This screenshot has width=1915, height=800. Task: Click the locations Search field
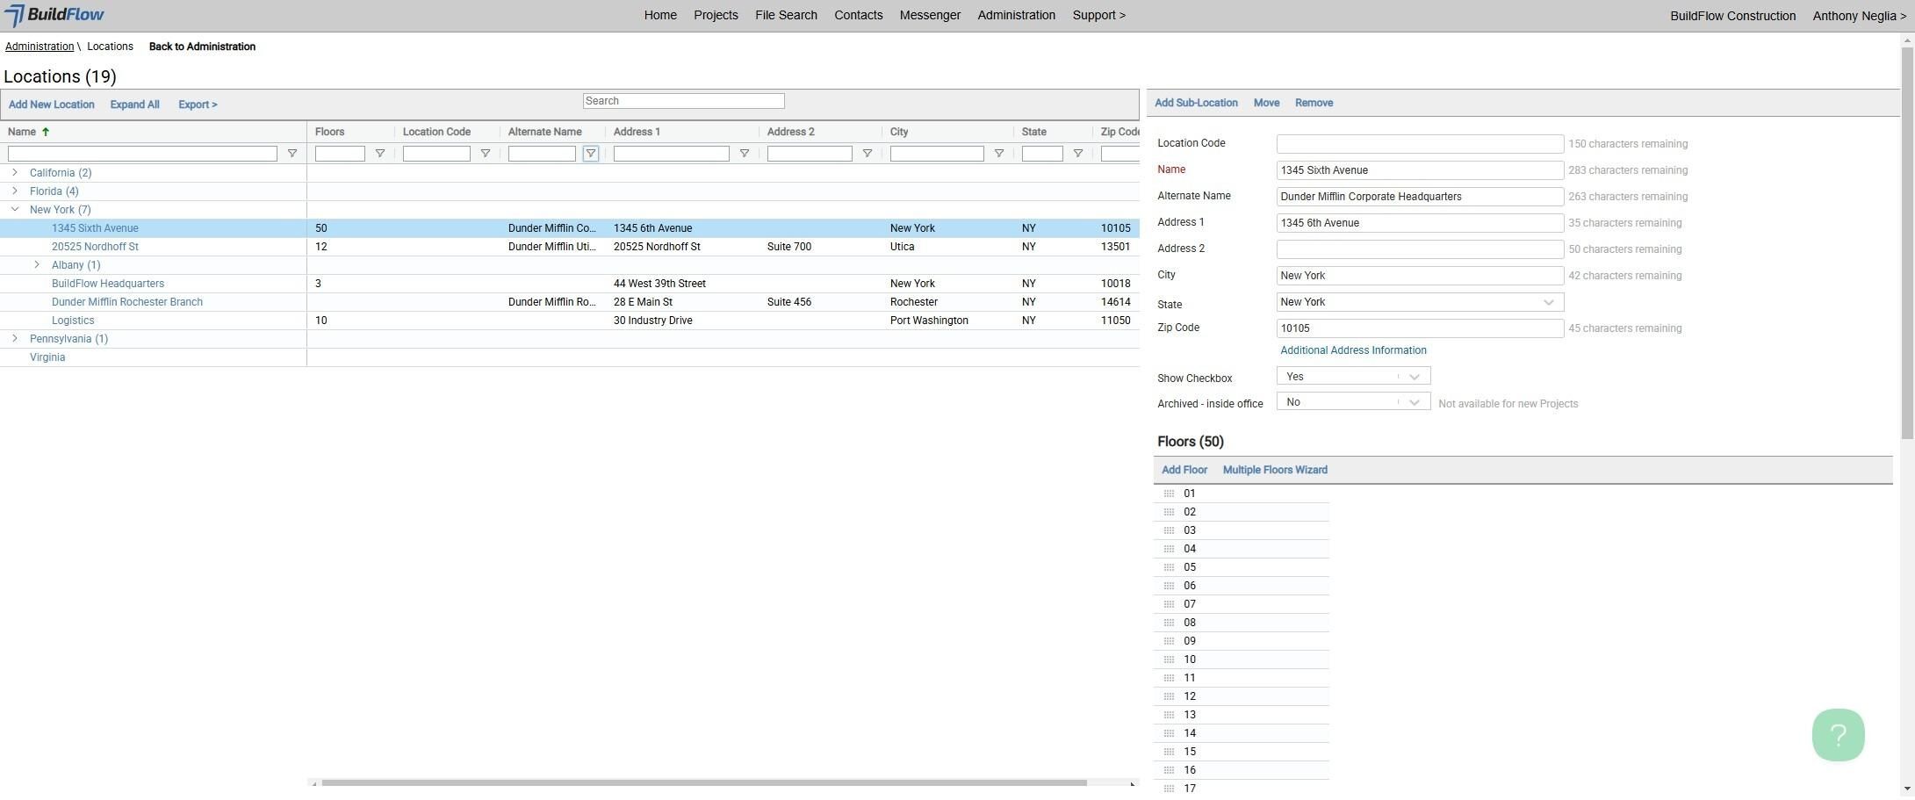(683, 101)
